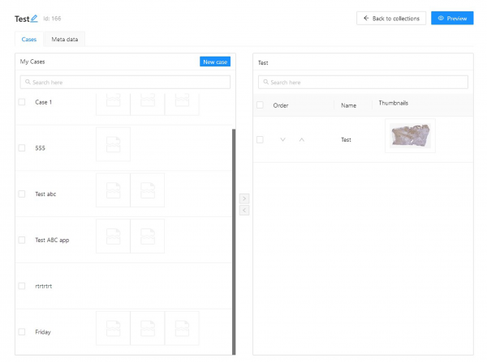Click the New case button

click(215, 62)
